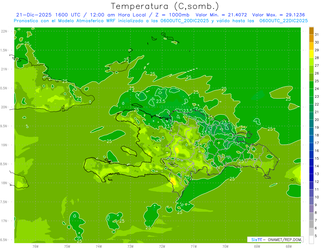This screenshot has height=250, width=324.
Task: Click the "68W" longitude label
Action: [x=289, y=246]
